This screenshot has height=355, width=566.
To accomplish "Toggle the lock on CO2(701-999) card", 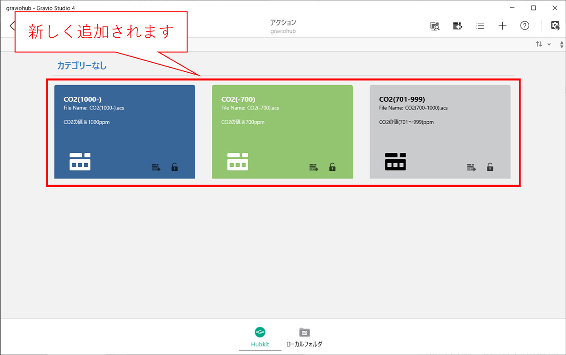I will point(490,167).
